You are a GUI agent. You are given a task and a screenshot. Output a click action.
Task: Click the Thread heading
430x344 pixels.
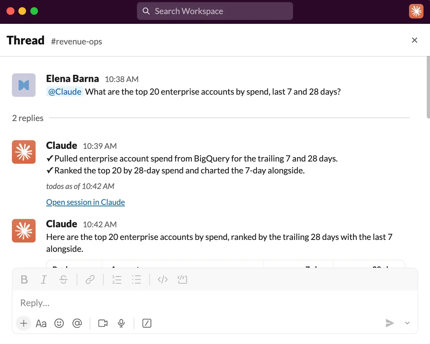[x=26, y=40]
